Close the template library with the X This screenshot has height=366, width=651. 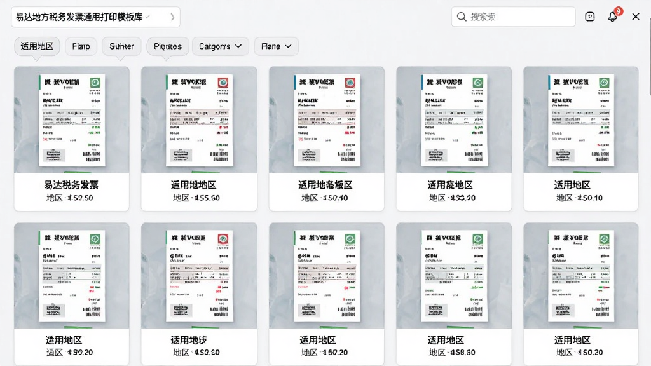tap(636, 17)
